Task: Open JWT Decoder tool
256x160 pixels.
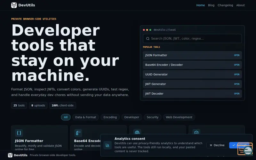Action: point(192,94)
